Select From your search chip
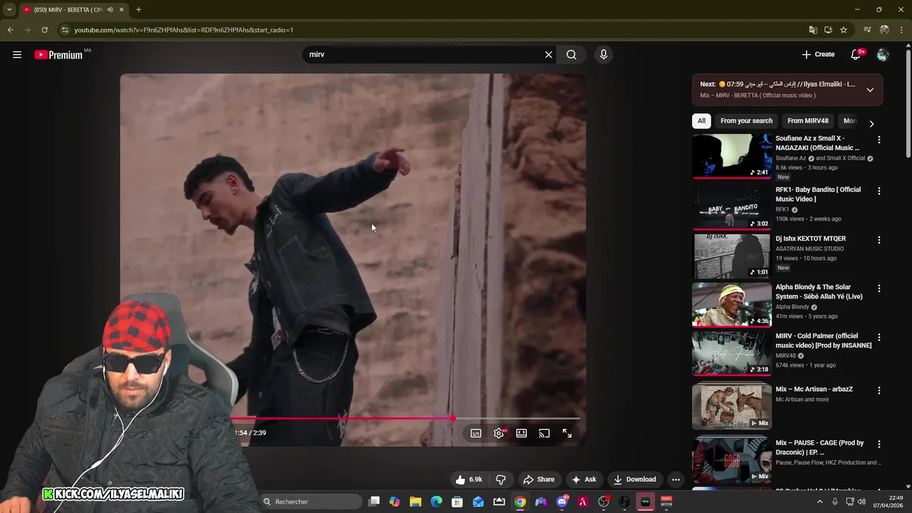The image size is (912, 513). [x=746, y=120]
